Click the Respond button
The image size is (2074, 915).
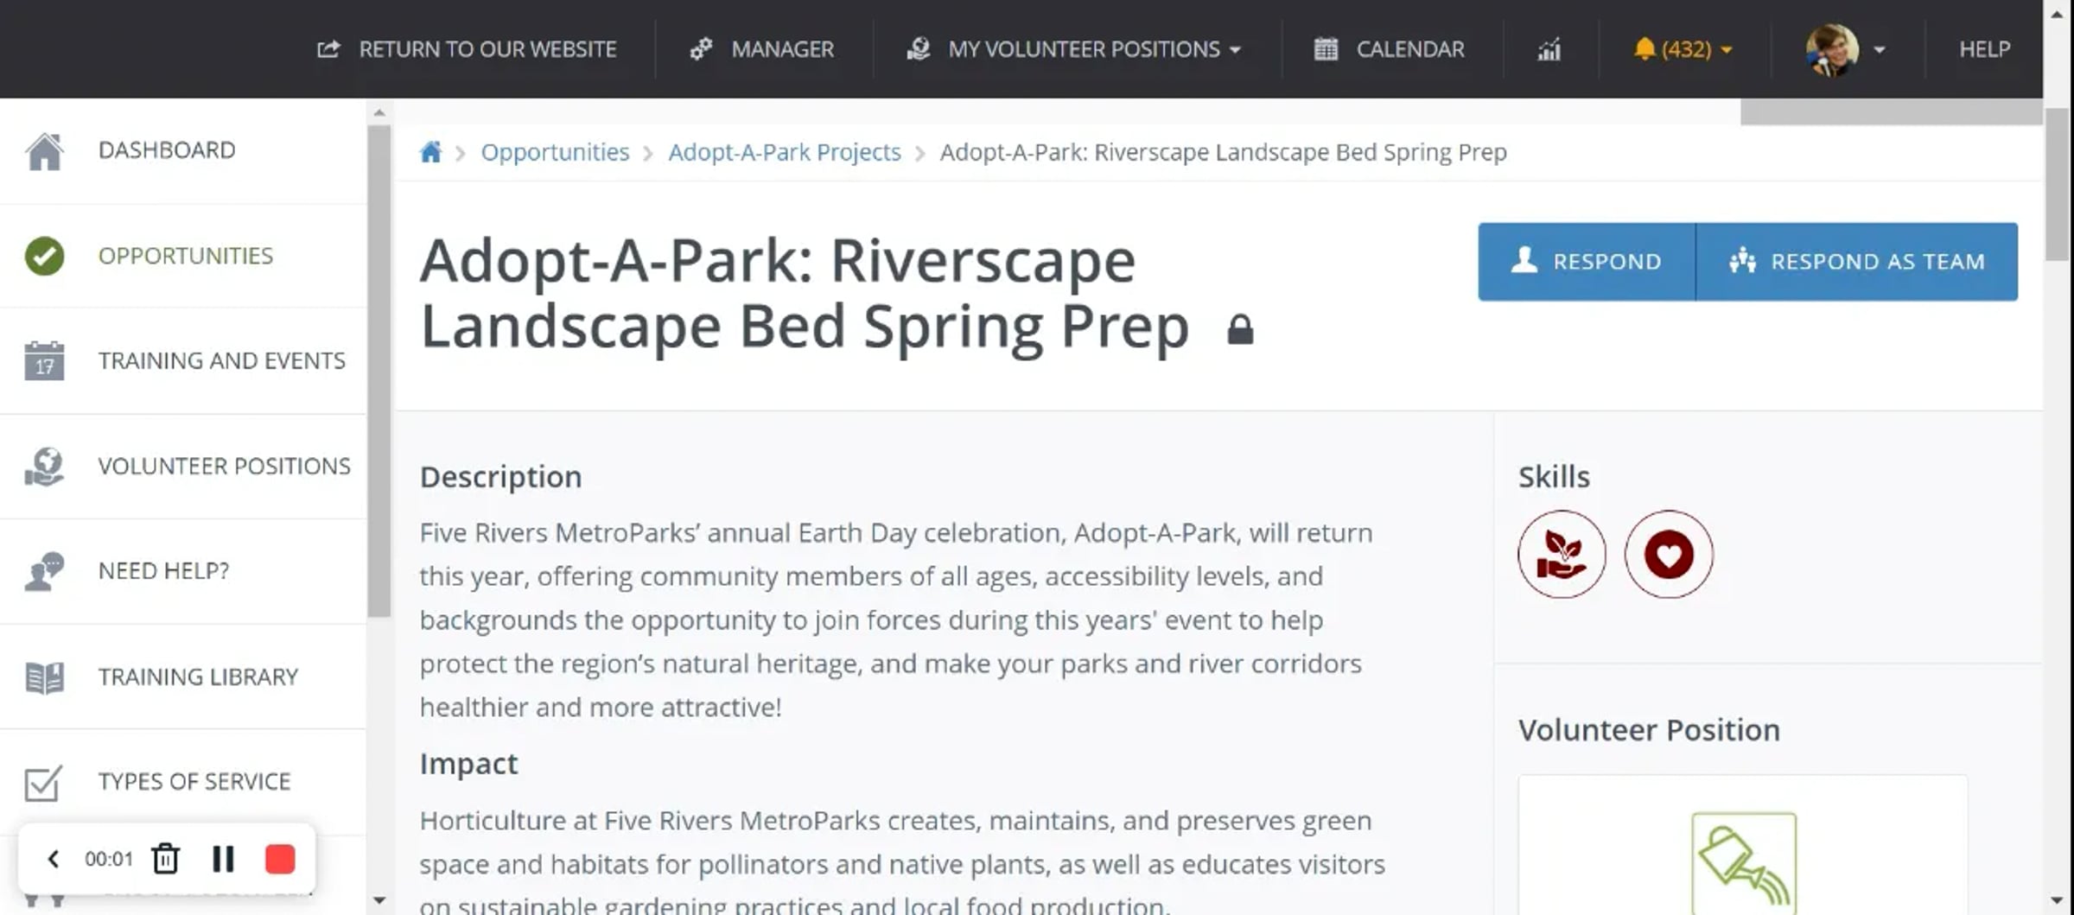(x=1587, y=262)
